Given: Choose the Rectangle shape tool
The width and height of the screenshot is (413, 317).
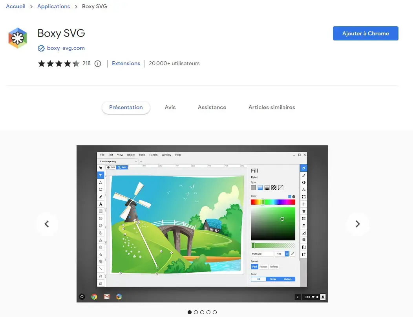Looking at the screenshot, I should click(101, 211).
